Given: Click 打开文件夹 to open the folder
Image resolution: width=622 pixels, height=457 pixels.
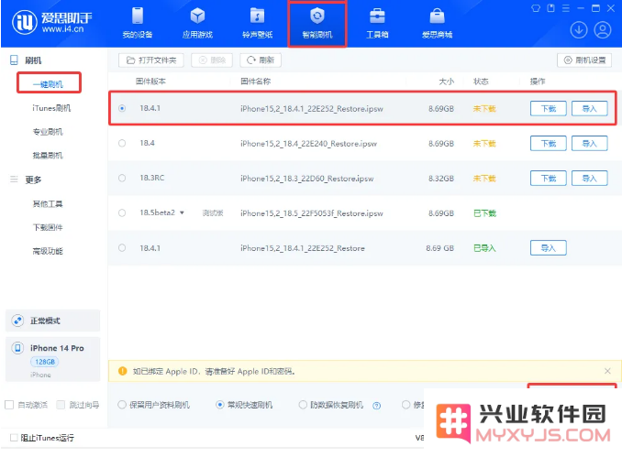Looking at the screenshot, I should pos(152,60).
